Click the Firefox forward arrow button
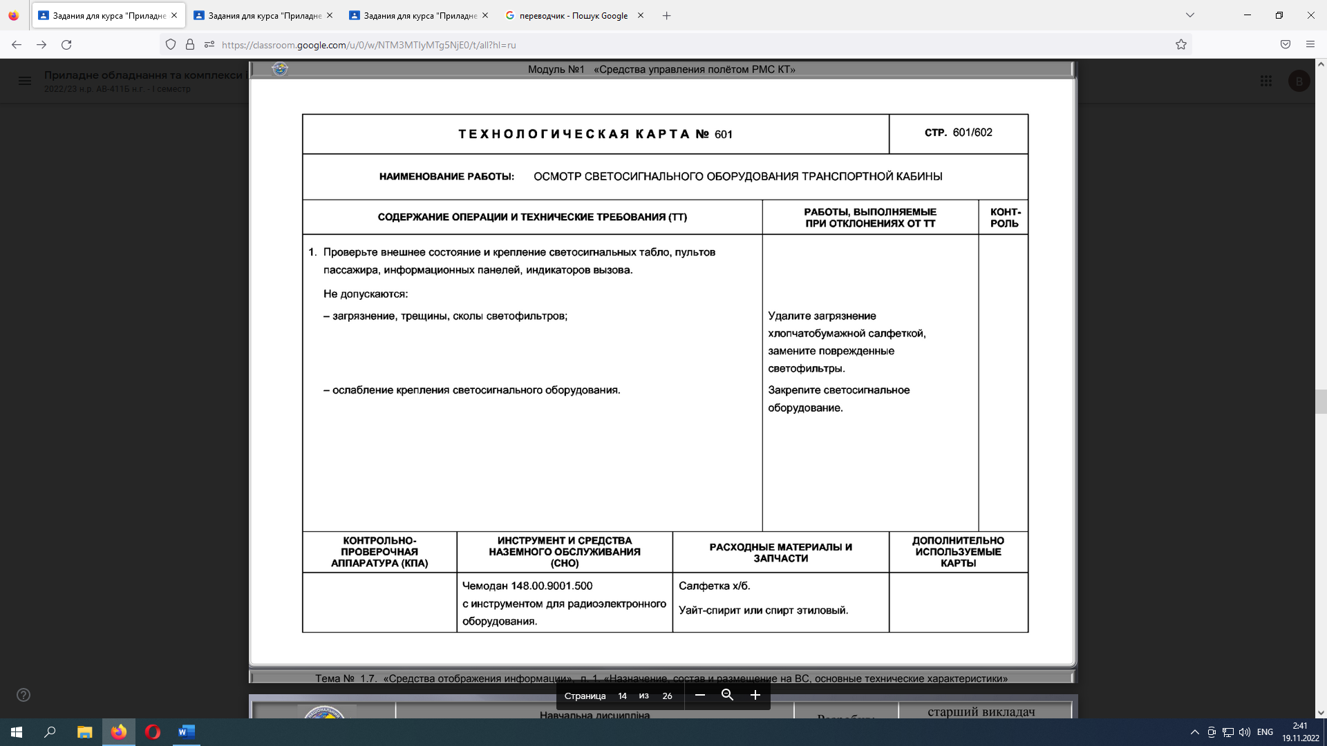Screen dimensions: 1327x746 41,45
